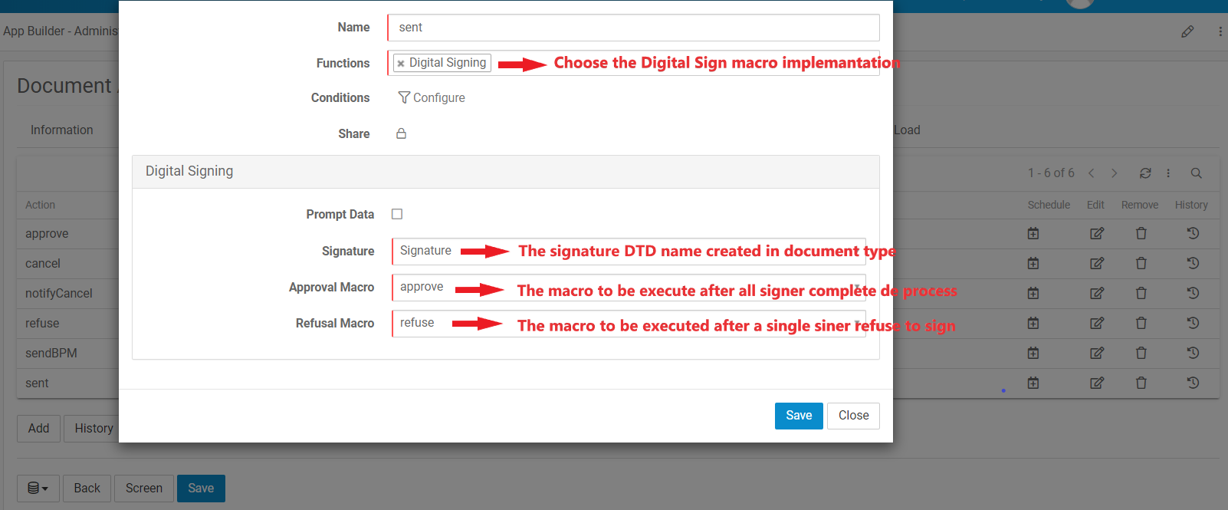This screenshot has height=510, width=1228.
Task: Save the macro in the dialog
Action: point(798,416)
